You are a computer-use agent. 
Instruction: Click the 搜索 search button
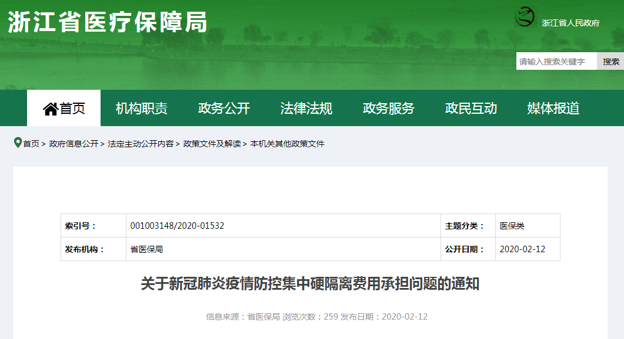(610, 61)
